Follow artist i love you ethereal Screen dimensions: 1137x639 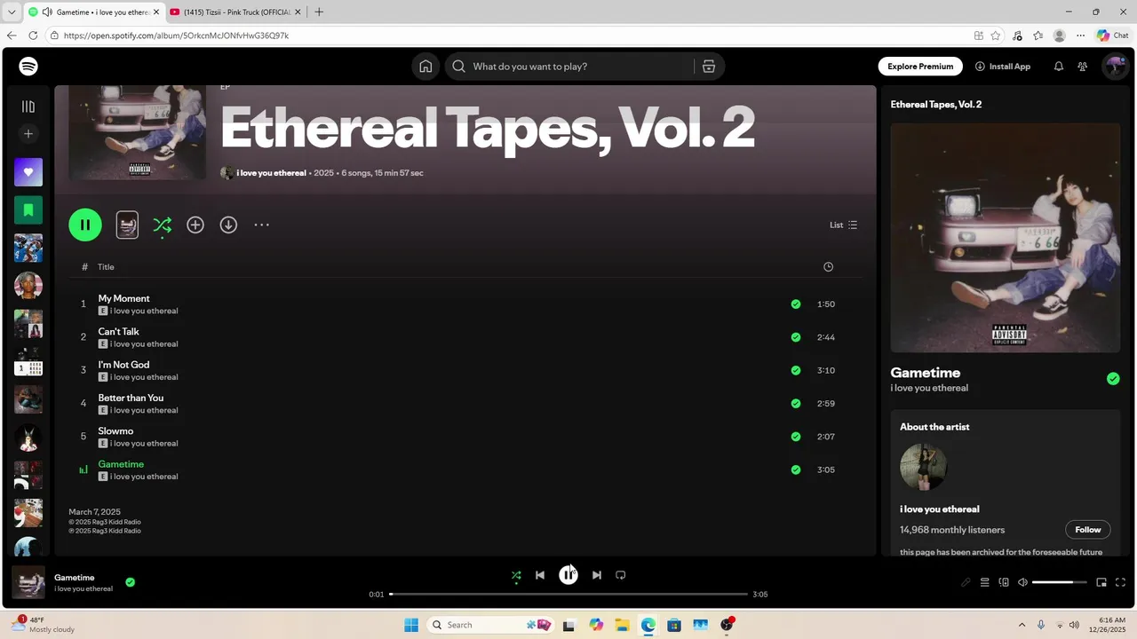[1088, 530]
